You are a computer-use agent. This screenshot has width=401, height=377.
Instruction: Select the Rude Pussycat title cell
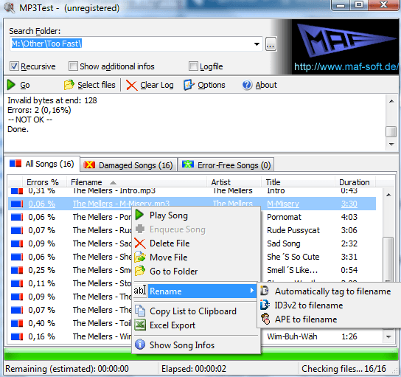(293, 230)
